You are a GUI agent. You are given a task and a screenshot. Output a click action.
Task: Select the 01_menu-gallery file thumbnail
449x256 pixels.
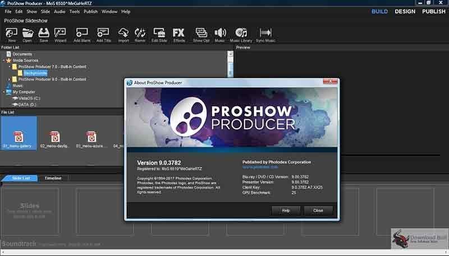(19, 133)
